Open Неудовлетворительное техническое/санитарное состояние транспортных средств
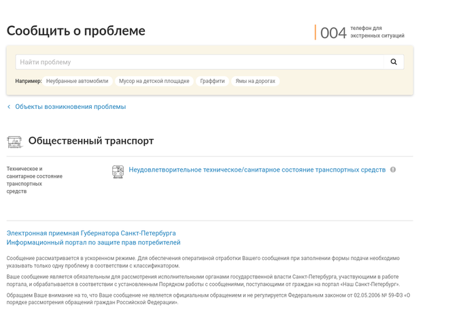The height and width of the screenshot is (324, 476). [x=257, y=169]
